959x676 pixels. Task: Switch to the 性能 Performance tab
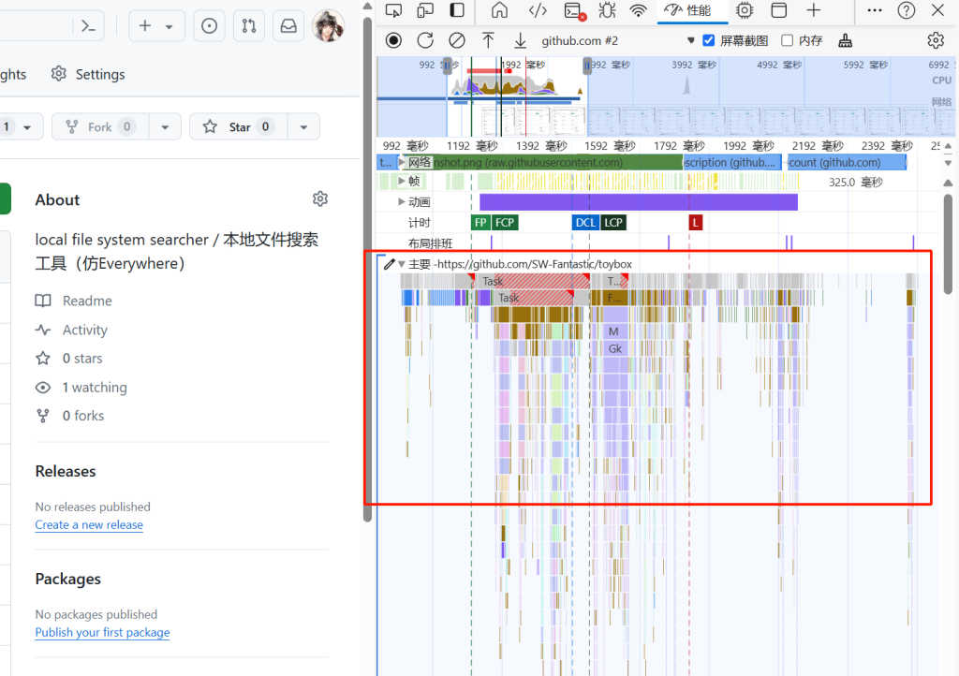[x=686, y=10]
